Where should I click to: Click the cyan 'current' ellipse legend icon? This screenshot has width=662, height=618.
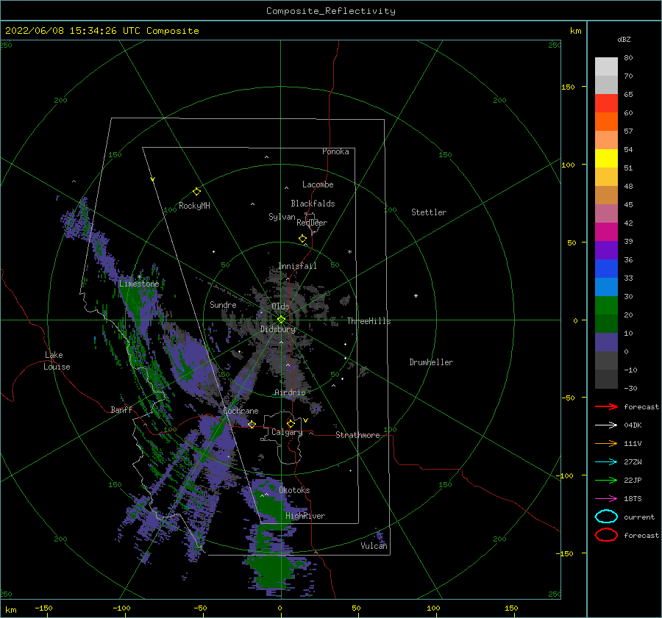[x=606, y=517]
